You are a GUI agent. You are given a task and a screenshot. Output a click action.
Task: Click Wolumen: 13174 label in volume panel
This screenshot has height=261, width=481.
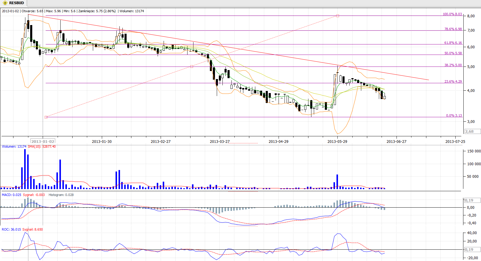[x=14, y=146]
